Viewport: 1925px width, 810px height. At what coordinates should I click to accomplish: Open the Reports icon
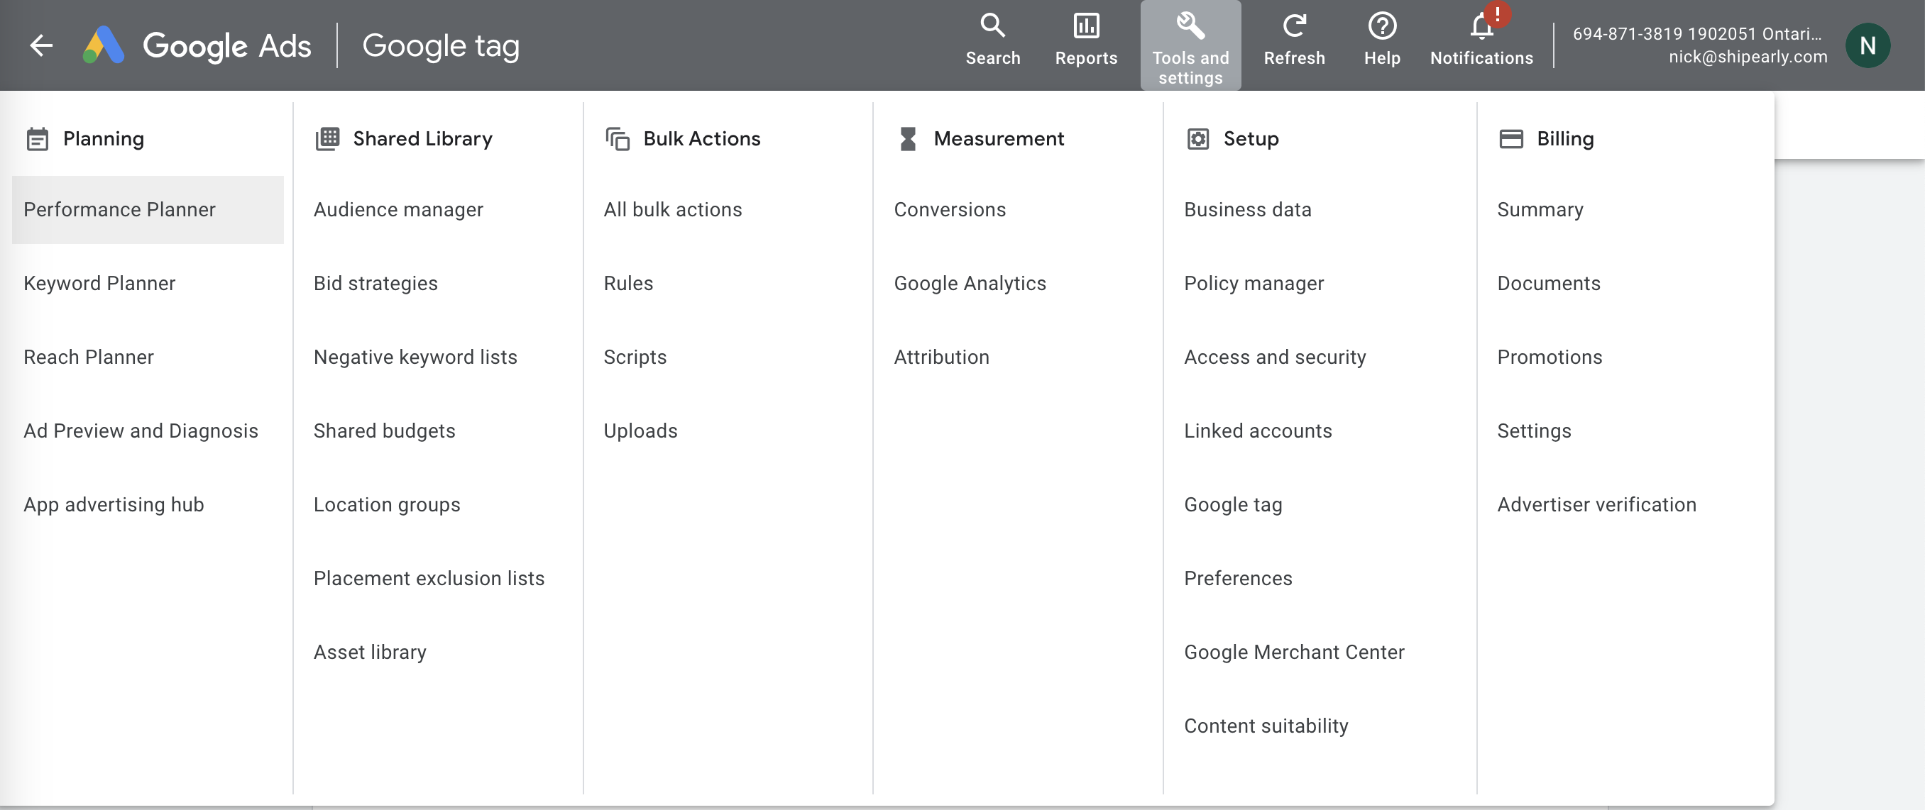[x=1086, y=26]
